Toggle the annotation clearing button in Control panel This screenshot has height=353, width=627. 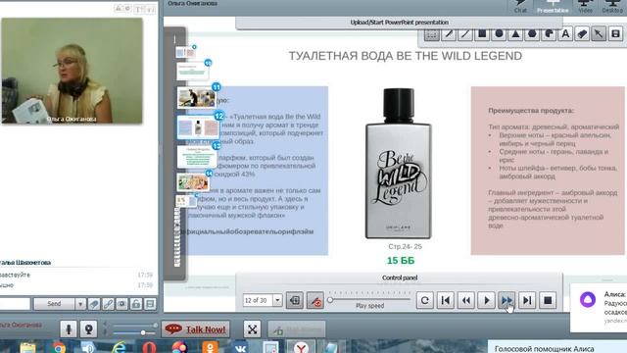pos(315,301)
